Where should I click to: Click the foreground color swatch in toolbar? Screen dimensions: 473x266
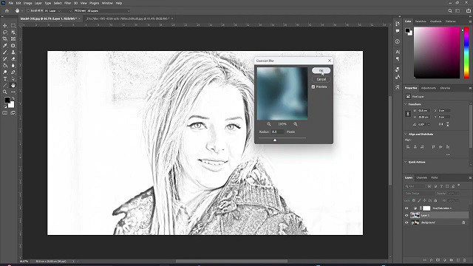point(7,100)
